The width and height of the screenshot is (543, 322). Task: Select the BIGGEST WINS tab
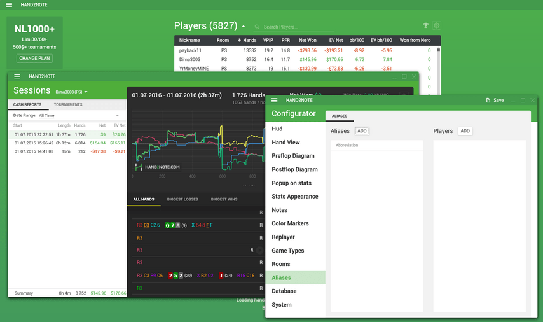click(x=224, y=199)
